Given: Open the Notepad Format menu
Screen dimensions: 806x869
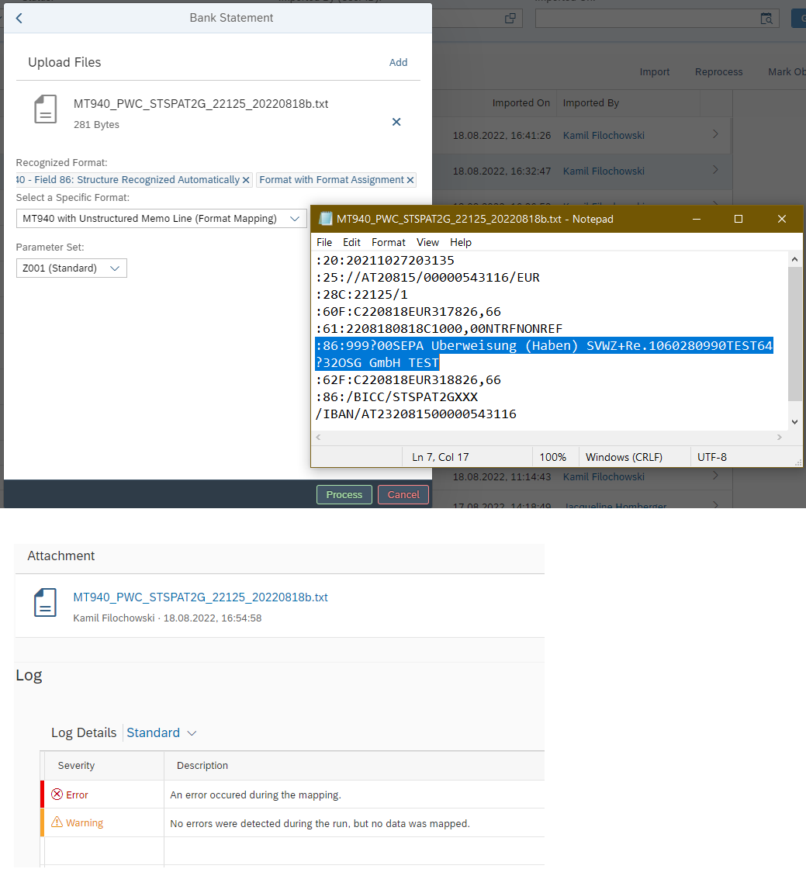Looking at the screenshot, I should 388,242.
